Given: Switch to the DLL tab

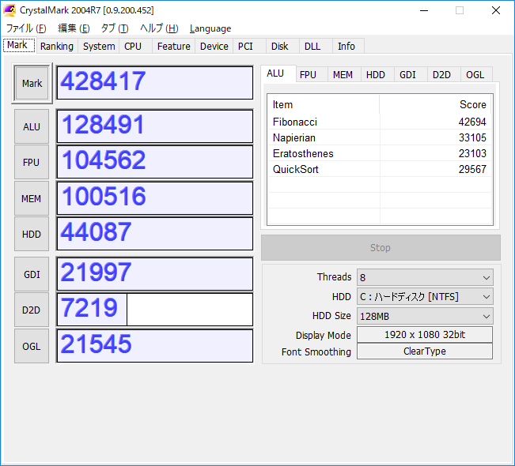Looking at the screenshot, I should (x=316, y=47).
